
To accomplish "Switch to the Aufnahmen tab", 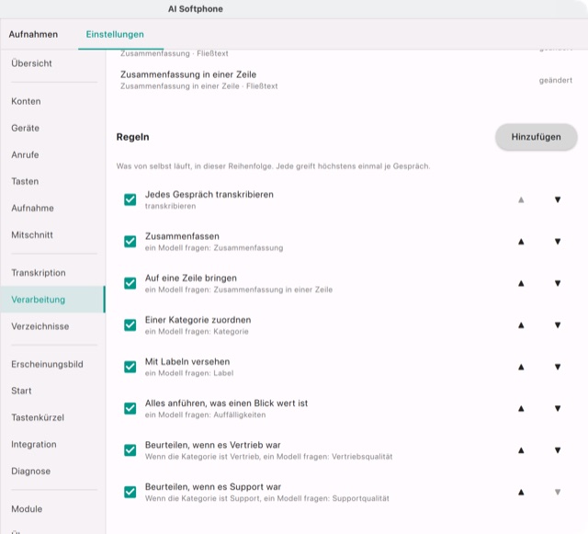I will point(33,34).
